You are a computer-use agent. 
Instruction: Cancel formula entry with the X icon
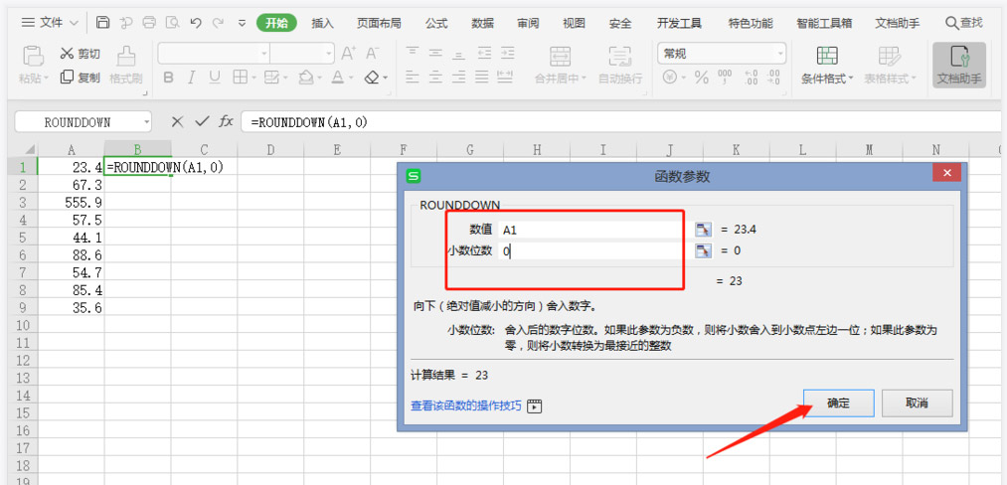[x=177, y=121]
